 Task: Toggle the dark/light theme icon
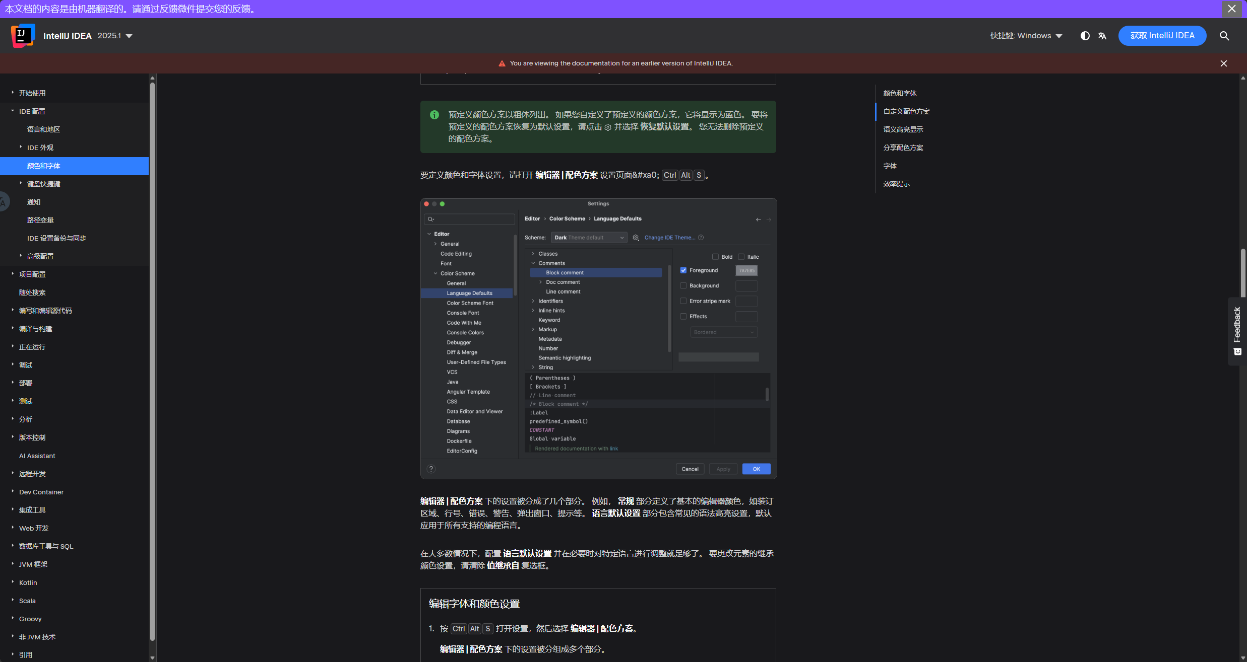pos(1085,36)
